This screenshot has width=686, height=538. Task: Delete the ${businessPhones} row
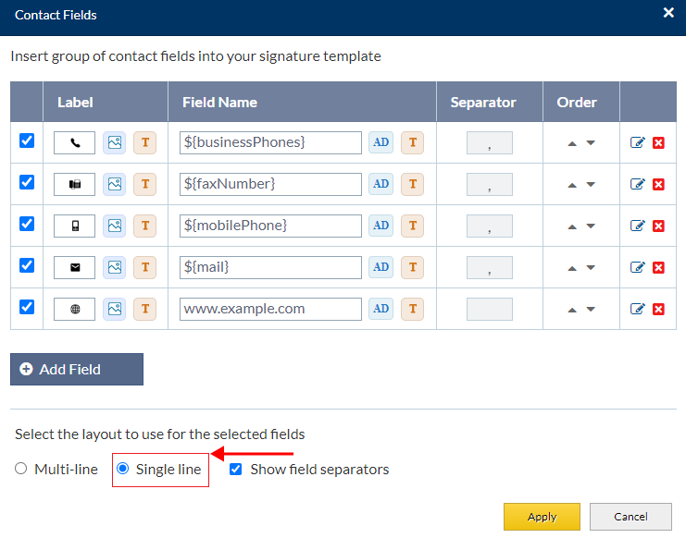[x=658, y=142]
